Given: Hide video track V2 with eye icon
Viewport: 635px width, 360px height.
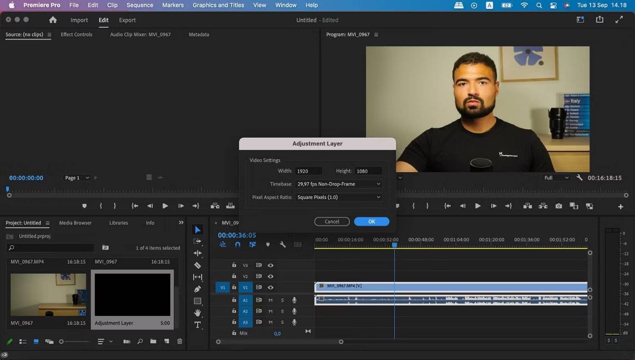Looking at the screenshot, I should point(270,276).
